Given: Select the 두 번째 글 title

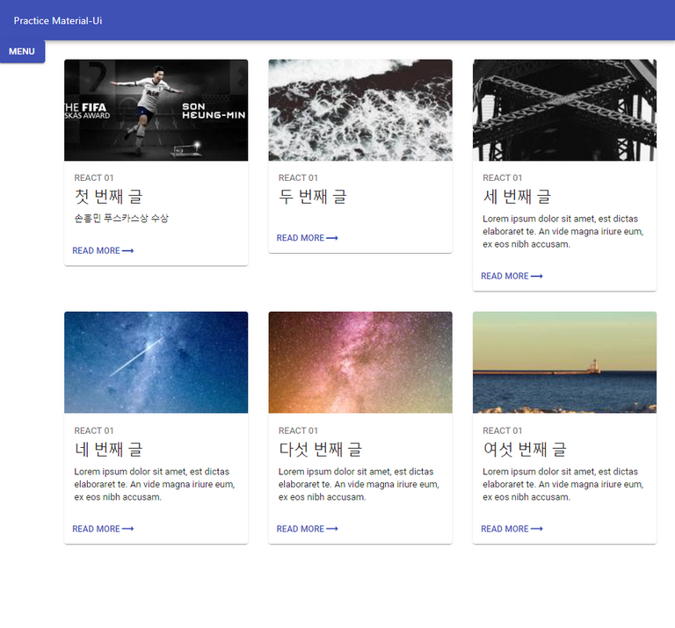Looking at the screenshot, I should coord(313,197).
